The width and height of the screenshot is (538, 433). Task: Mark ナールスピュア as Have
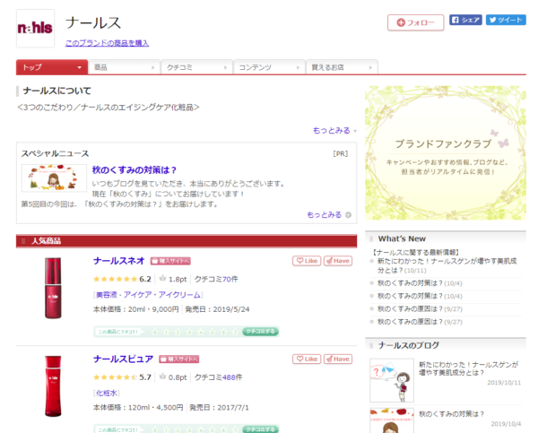click(x=338, y=359)
